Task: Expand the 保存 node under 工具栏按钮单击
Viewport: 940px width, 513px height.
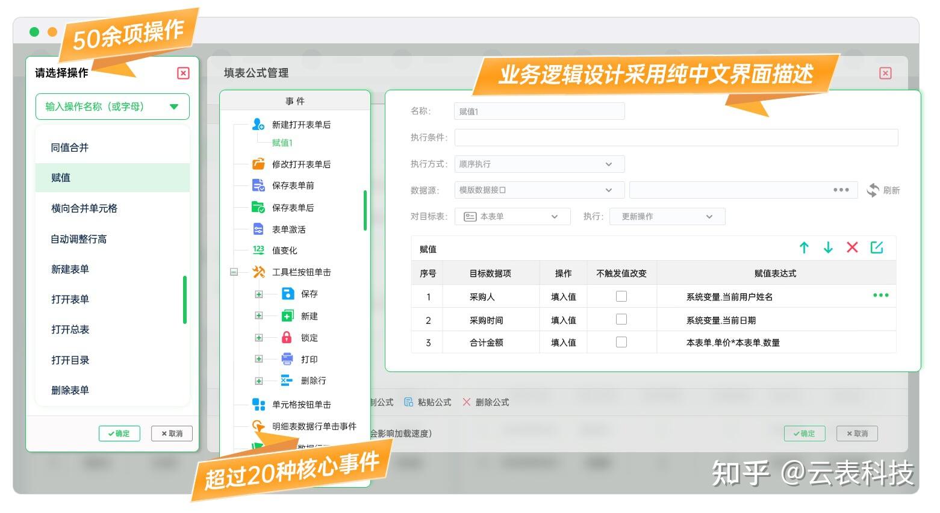Action: [258, 294]
